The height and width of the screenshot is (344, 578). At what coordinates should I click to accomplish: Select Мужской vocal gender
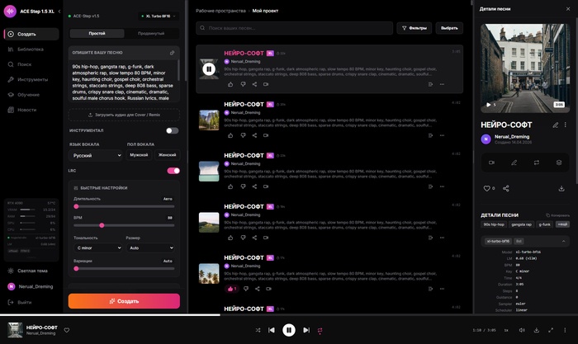pos(139,155)
